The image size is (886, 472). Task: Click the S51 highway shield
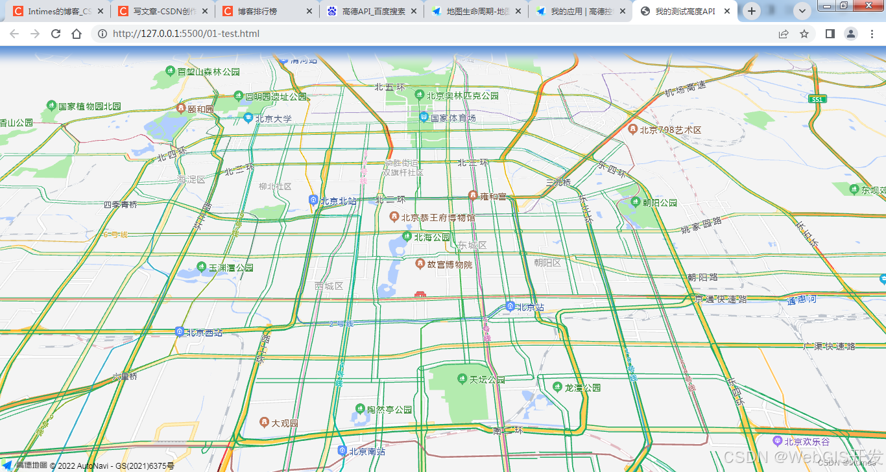click(817, 99)
